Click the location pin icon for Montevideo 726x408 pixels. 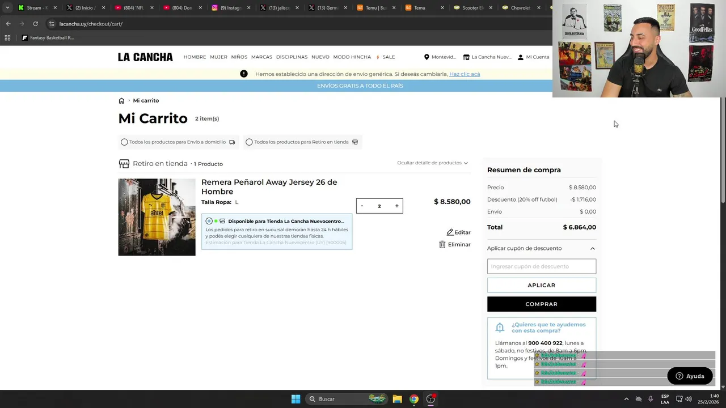point(427,57)
